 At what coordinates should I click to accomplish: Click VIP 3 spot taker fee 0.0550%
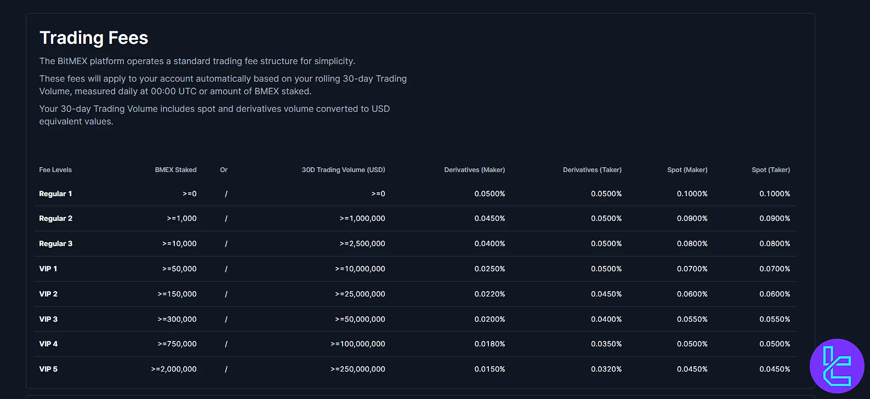click(775, 319)
